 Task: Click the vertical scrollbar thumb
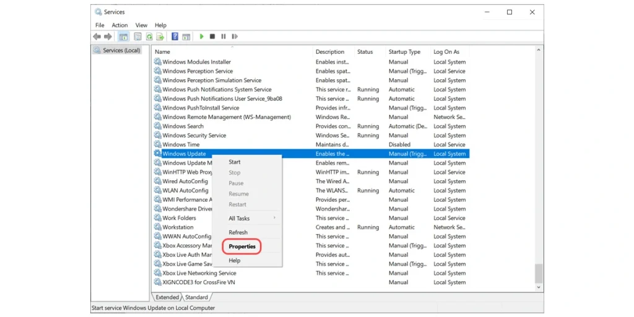pos(538,273)
